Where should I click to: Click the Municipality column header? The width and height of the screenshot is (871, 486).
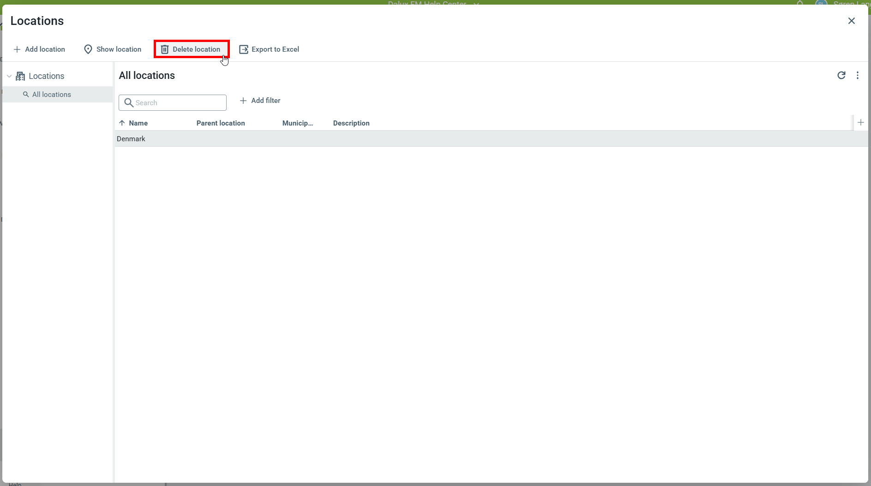coord(297,123)
